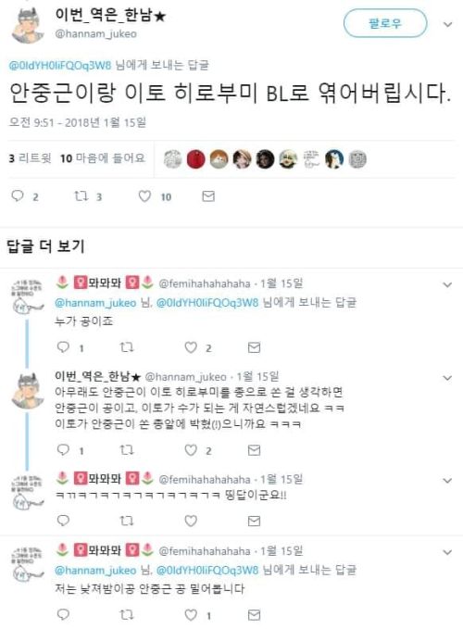463x629 pixels.
Task: Retweet the reply '누가 공이죠'
Action: pyautogui.click(x=127, y=347)
